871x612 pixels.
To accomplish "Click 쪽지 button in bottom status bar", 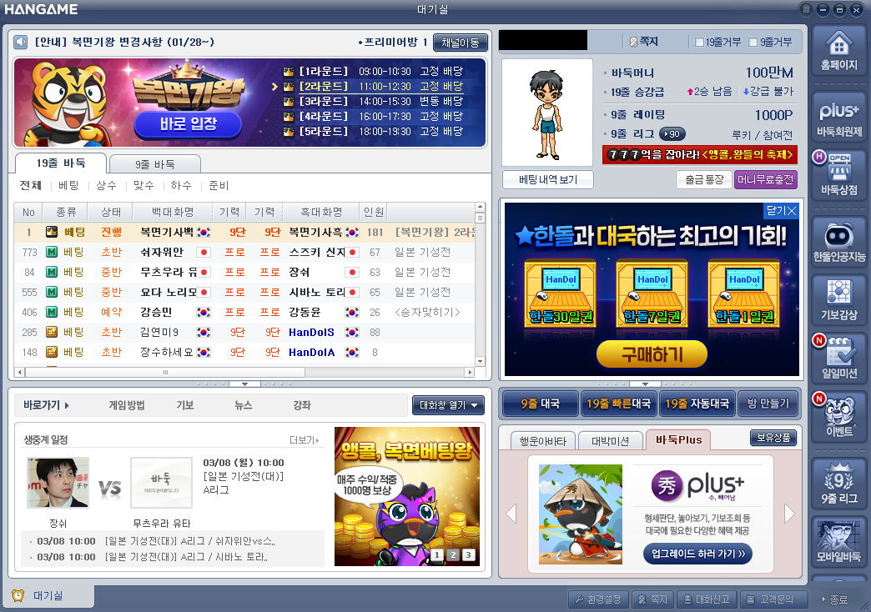I will point(652,599).
